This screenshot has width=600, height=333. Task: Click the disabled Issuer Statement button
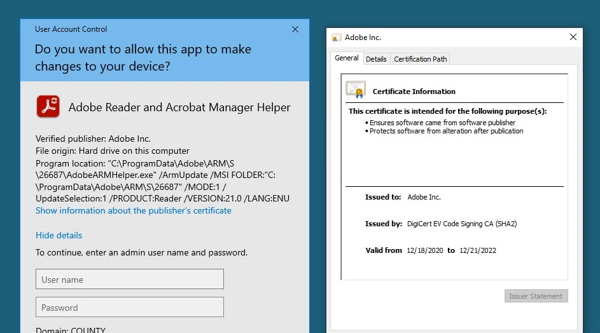pyautogui.click(x=536, y=296)
